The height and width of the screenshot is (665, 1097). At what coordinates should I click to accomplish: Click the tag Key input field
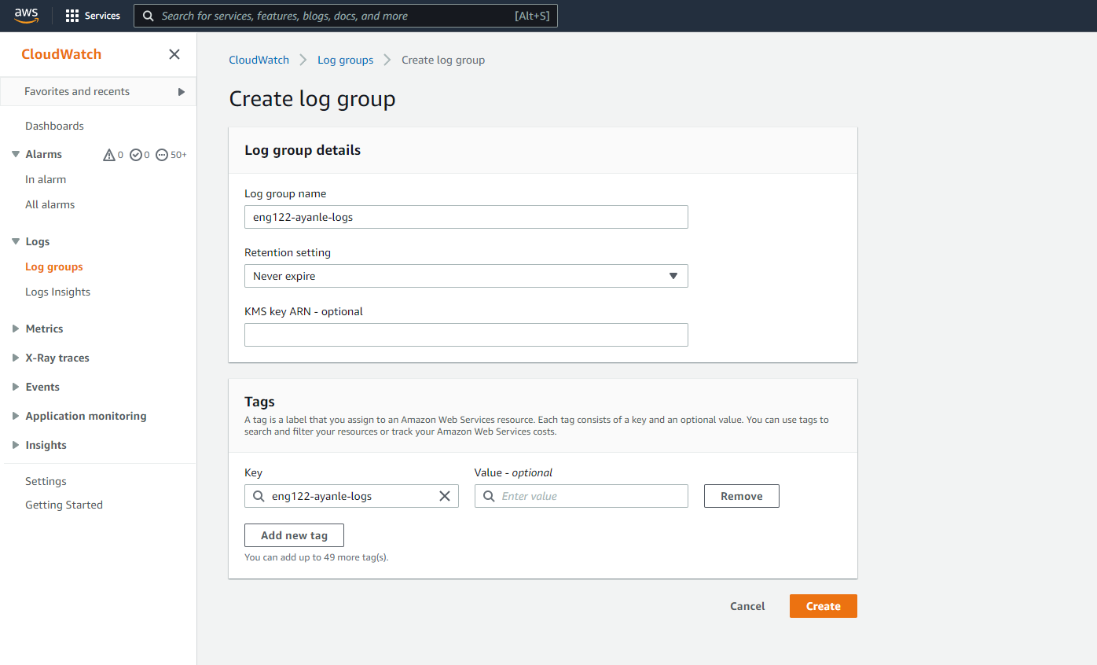(351, 496)
